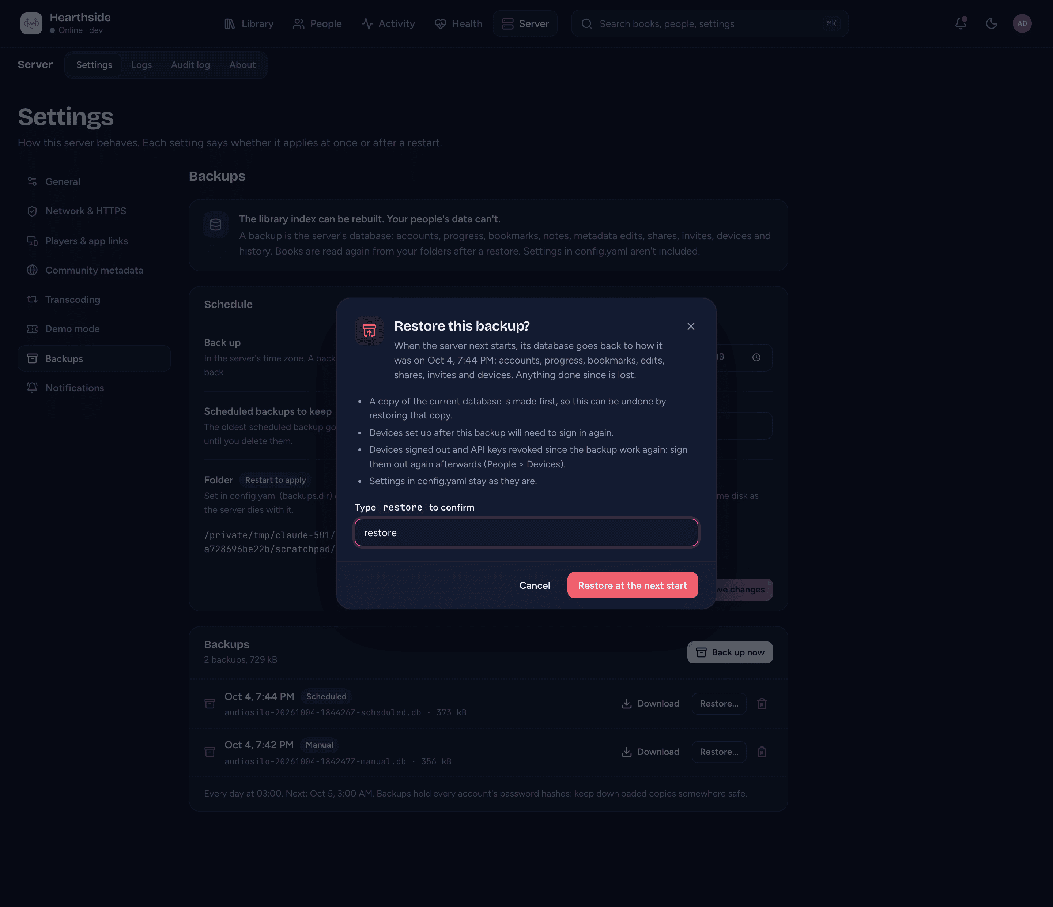Screen dimensions: 1053x907
Task: Go to the Activity page
Action: pyautogui.click(x=388, y=23)
